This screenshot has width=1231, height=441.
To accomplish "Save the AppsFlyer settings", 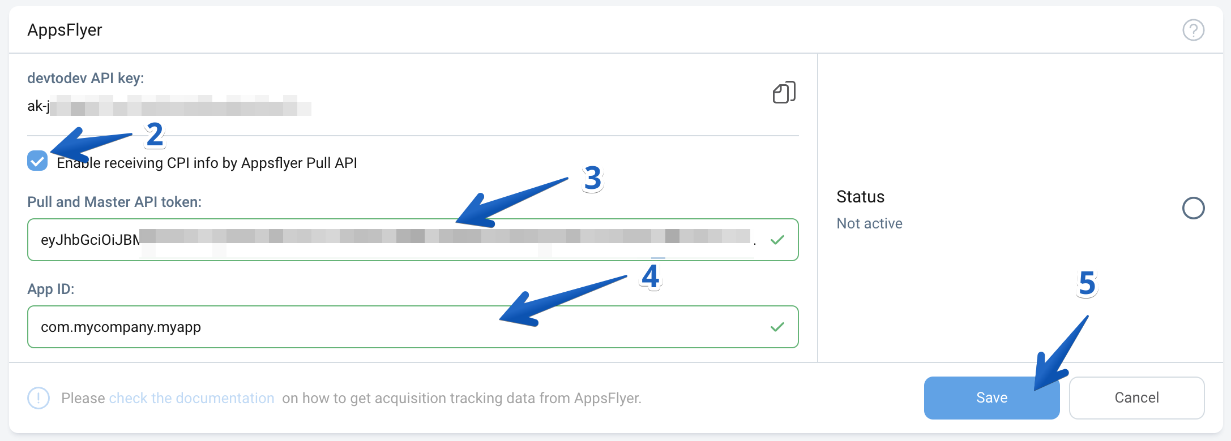I will pyautogui.click(x=991, y=398).
